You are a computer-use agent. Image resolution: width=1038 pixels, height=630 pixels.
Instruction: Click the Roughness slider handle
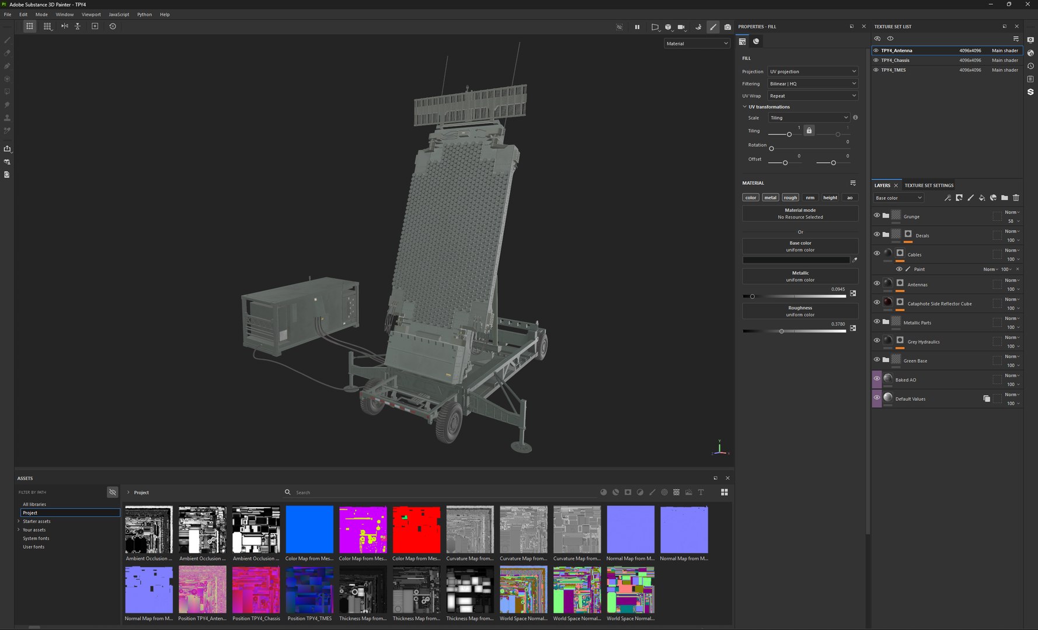click(782, 331)
